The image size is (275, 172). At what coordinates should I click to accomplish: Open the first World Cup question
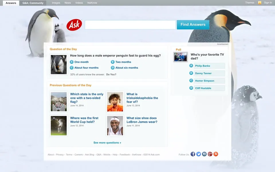(84, 120)
